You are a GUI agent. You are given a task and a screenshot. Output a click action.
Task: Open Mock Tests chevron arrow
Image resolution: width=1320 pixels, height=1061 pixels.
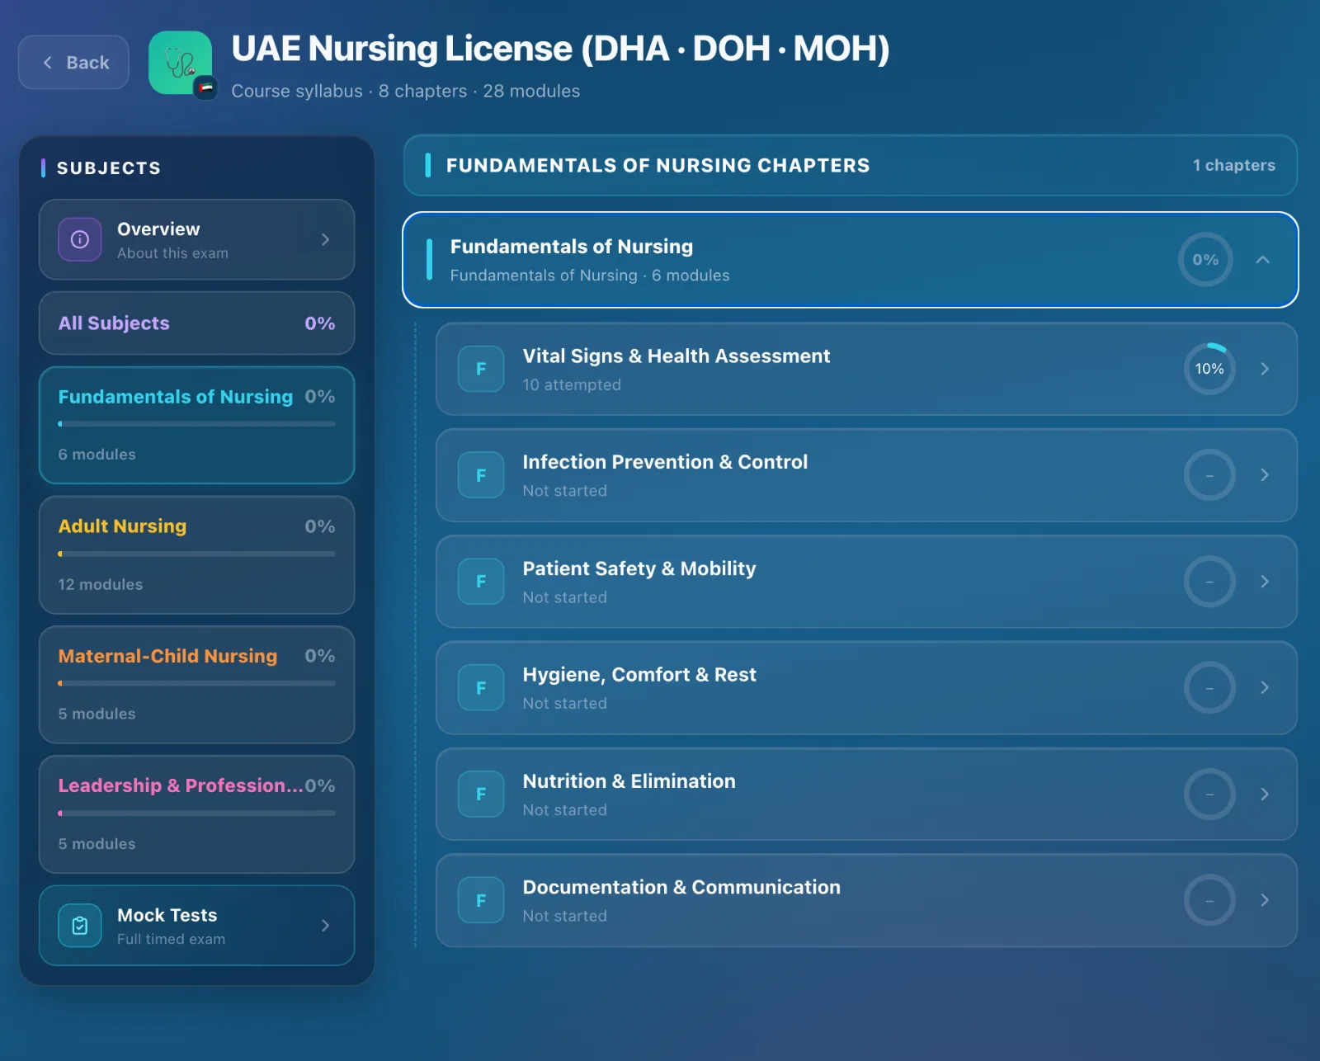pos(325,926)
